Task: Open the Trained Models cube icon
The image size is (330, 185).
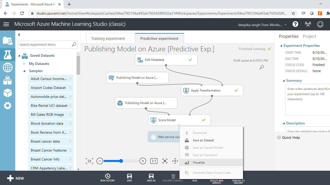Action: (x=7, y=93)
